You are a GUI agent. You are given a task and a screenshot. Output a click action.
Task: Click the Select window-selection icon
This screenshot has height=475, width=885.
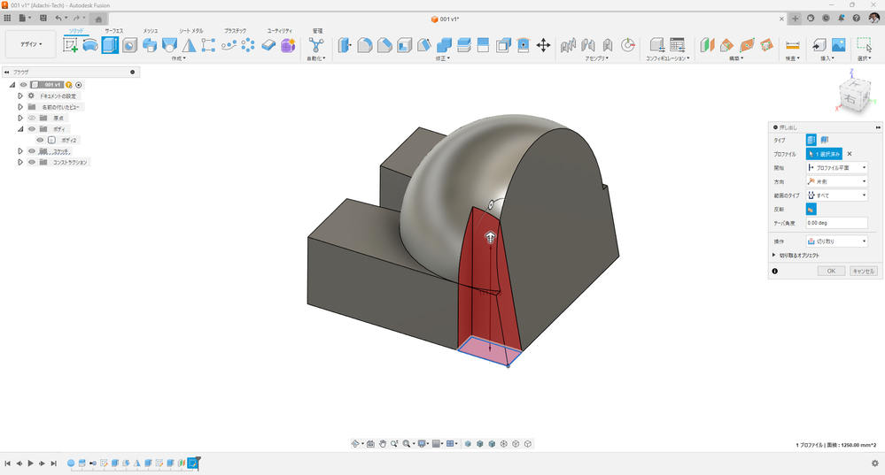864,45
